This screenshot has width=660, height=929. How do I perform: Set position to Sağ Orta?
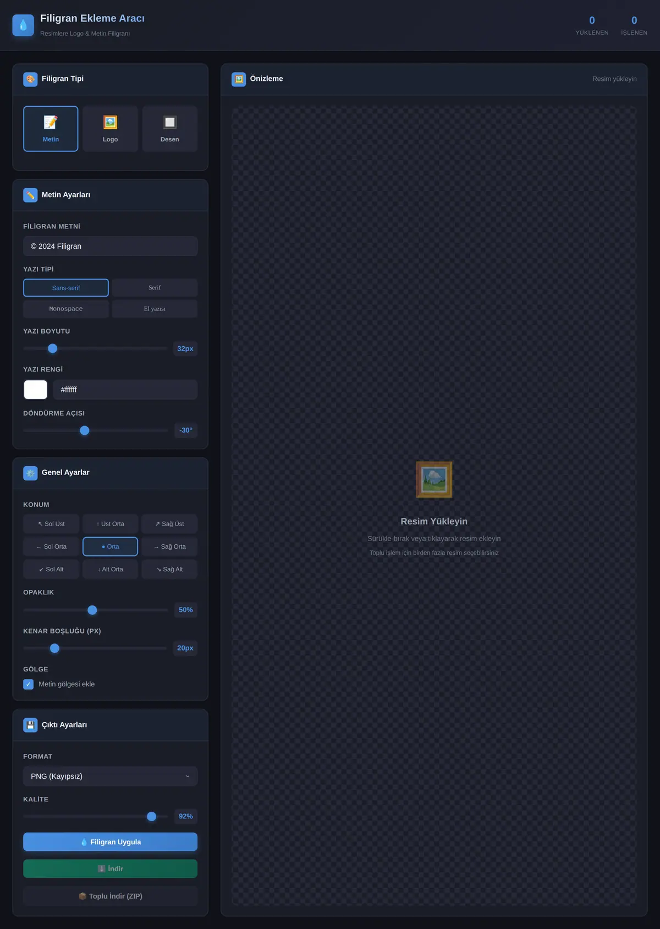pos(169,547)
